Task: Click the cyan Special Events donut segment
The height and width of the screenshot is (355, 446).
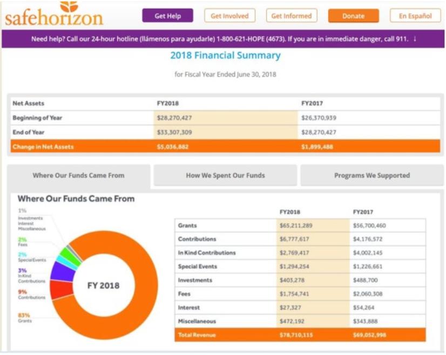Action: coord(66,262)
